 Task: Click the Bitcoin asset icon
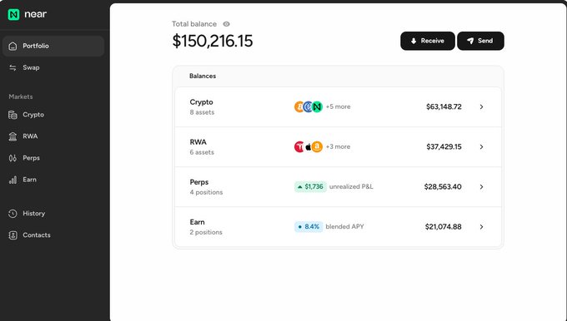click(299, 106)
